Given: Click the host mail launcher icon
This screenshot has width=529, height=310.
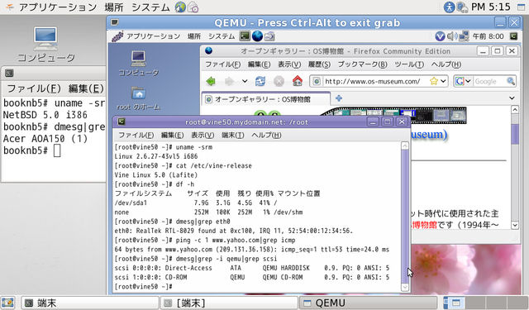Looking at the screenshot, I should 193,7.
